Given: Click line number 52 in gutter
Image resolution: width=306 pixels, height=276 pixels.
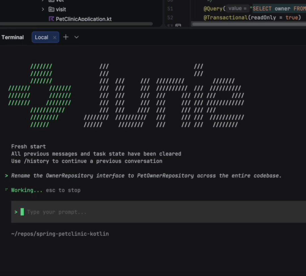Looking at the screenshot, I should coord(170,18).
